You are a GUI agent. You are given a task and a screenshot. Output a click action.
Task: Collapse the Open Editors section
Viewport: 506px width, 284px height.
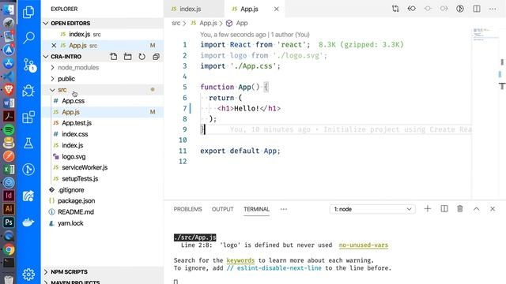[46, 23]
